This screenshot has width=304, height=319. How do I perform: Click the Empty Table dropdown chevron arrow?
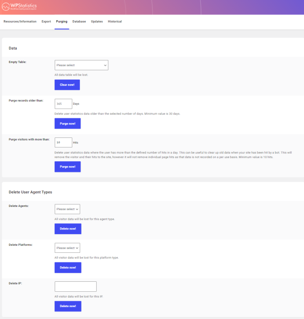[105, 65]
